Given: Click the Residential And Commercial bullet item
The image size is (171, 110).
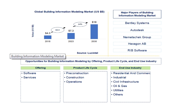Looking at the screenshot, I should coord(131,73).
